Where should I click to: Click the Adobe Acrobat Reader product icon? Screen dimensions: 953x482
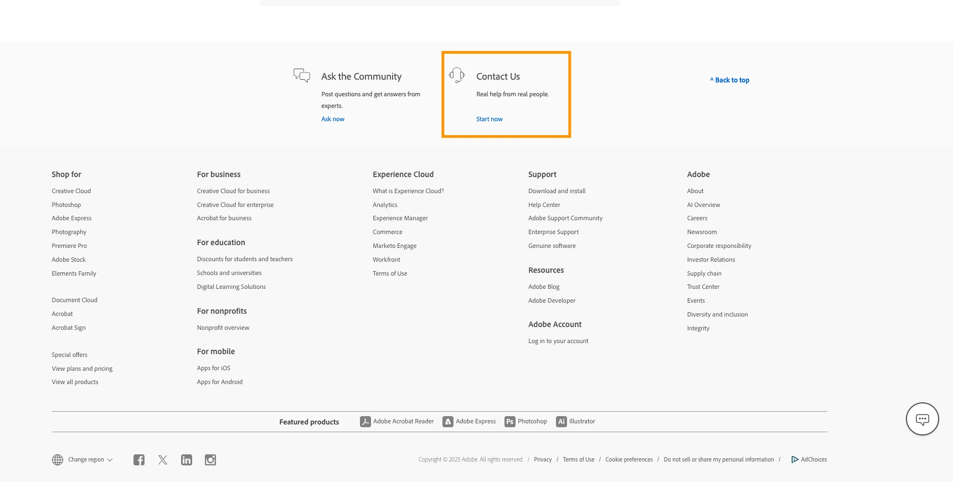(365, 422)
